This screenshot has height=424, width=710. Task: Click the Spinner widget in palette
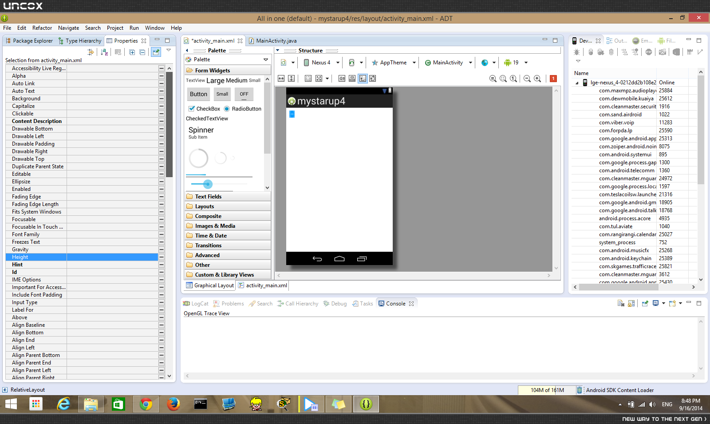pyautogui.click(x=201, y=133)
